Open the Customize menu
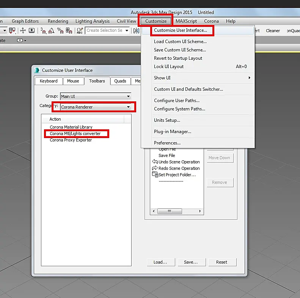300x298 pixels. coord(156,21)
